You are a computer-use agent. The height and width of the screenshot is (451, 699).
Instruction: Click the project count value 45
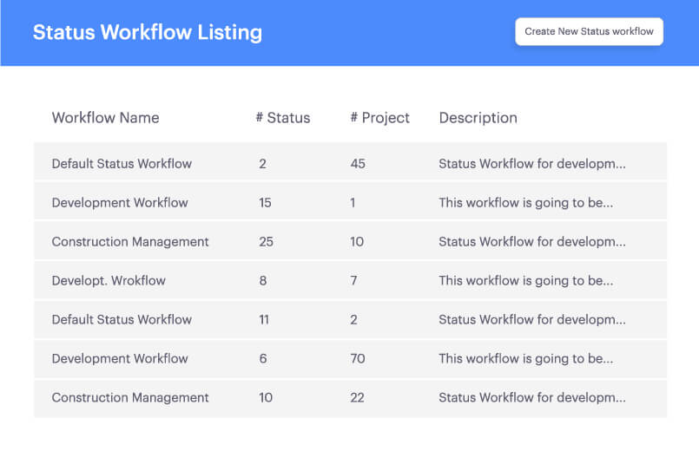point(358,163)
